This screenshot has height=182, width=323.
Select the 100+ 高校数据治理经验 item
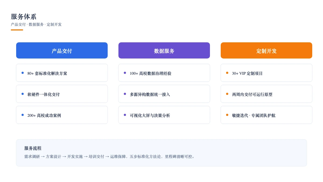[x=164, y=73]
